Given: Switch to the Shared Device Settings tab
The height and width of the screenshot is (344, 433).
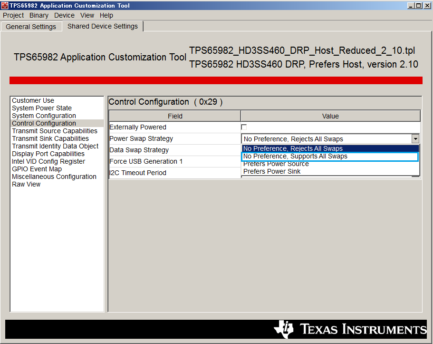Looking at the screenshot, I should pos(103,26).
